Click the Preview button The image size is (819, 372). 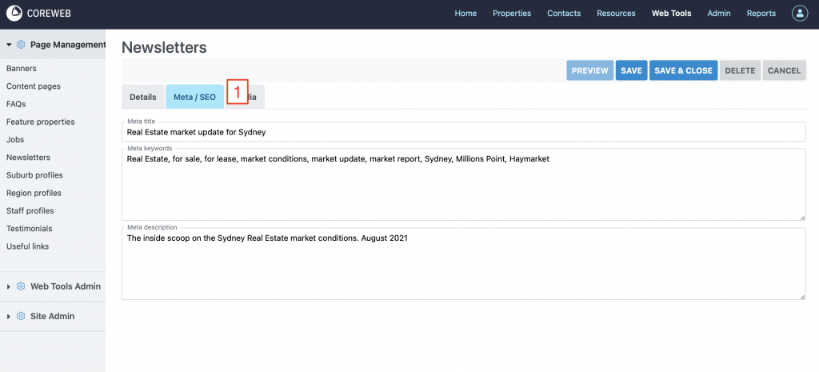pos(589,70)
